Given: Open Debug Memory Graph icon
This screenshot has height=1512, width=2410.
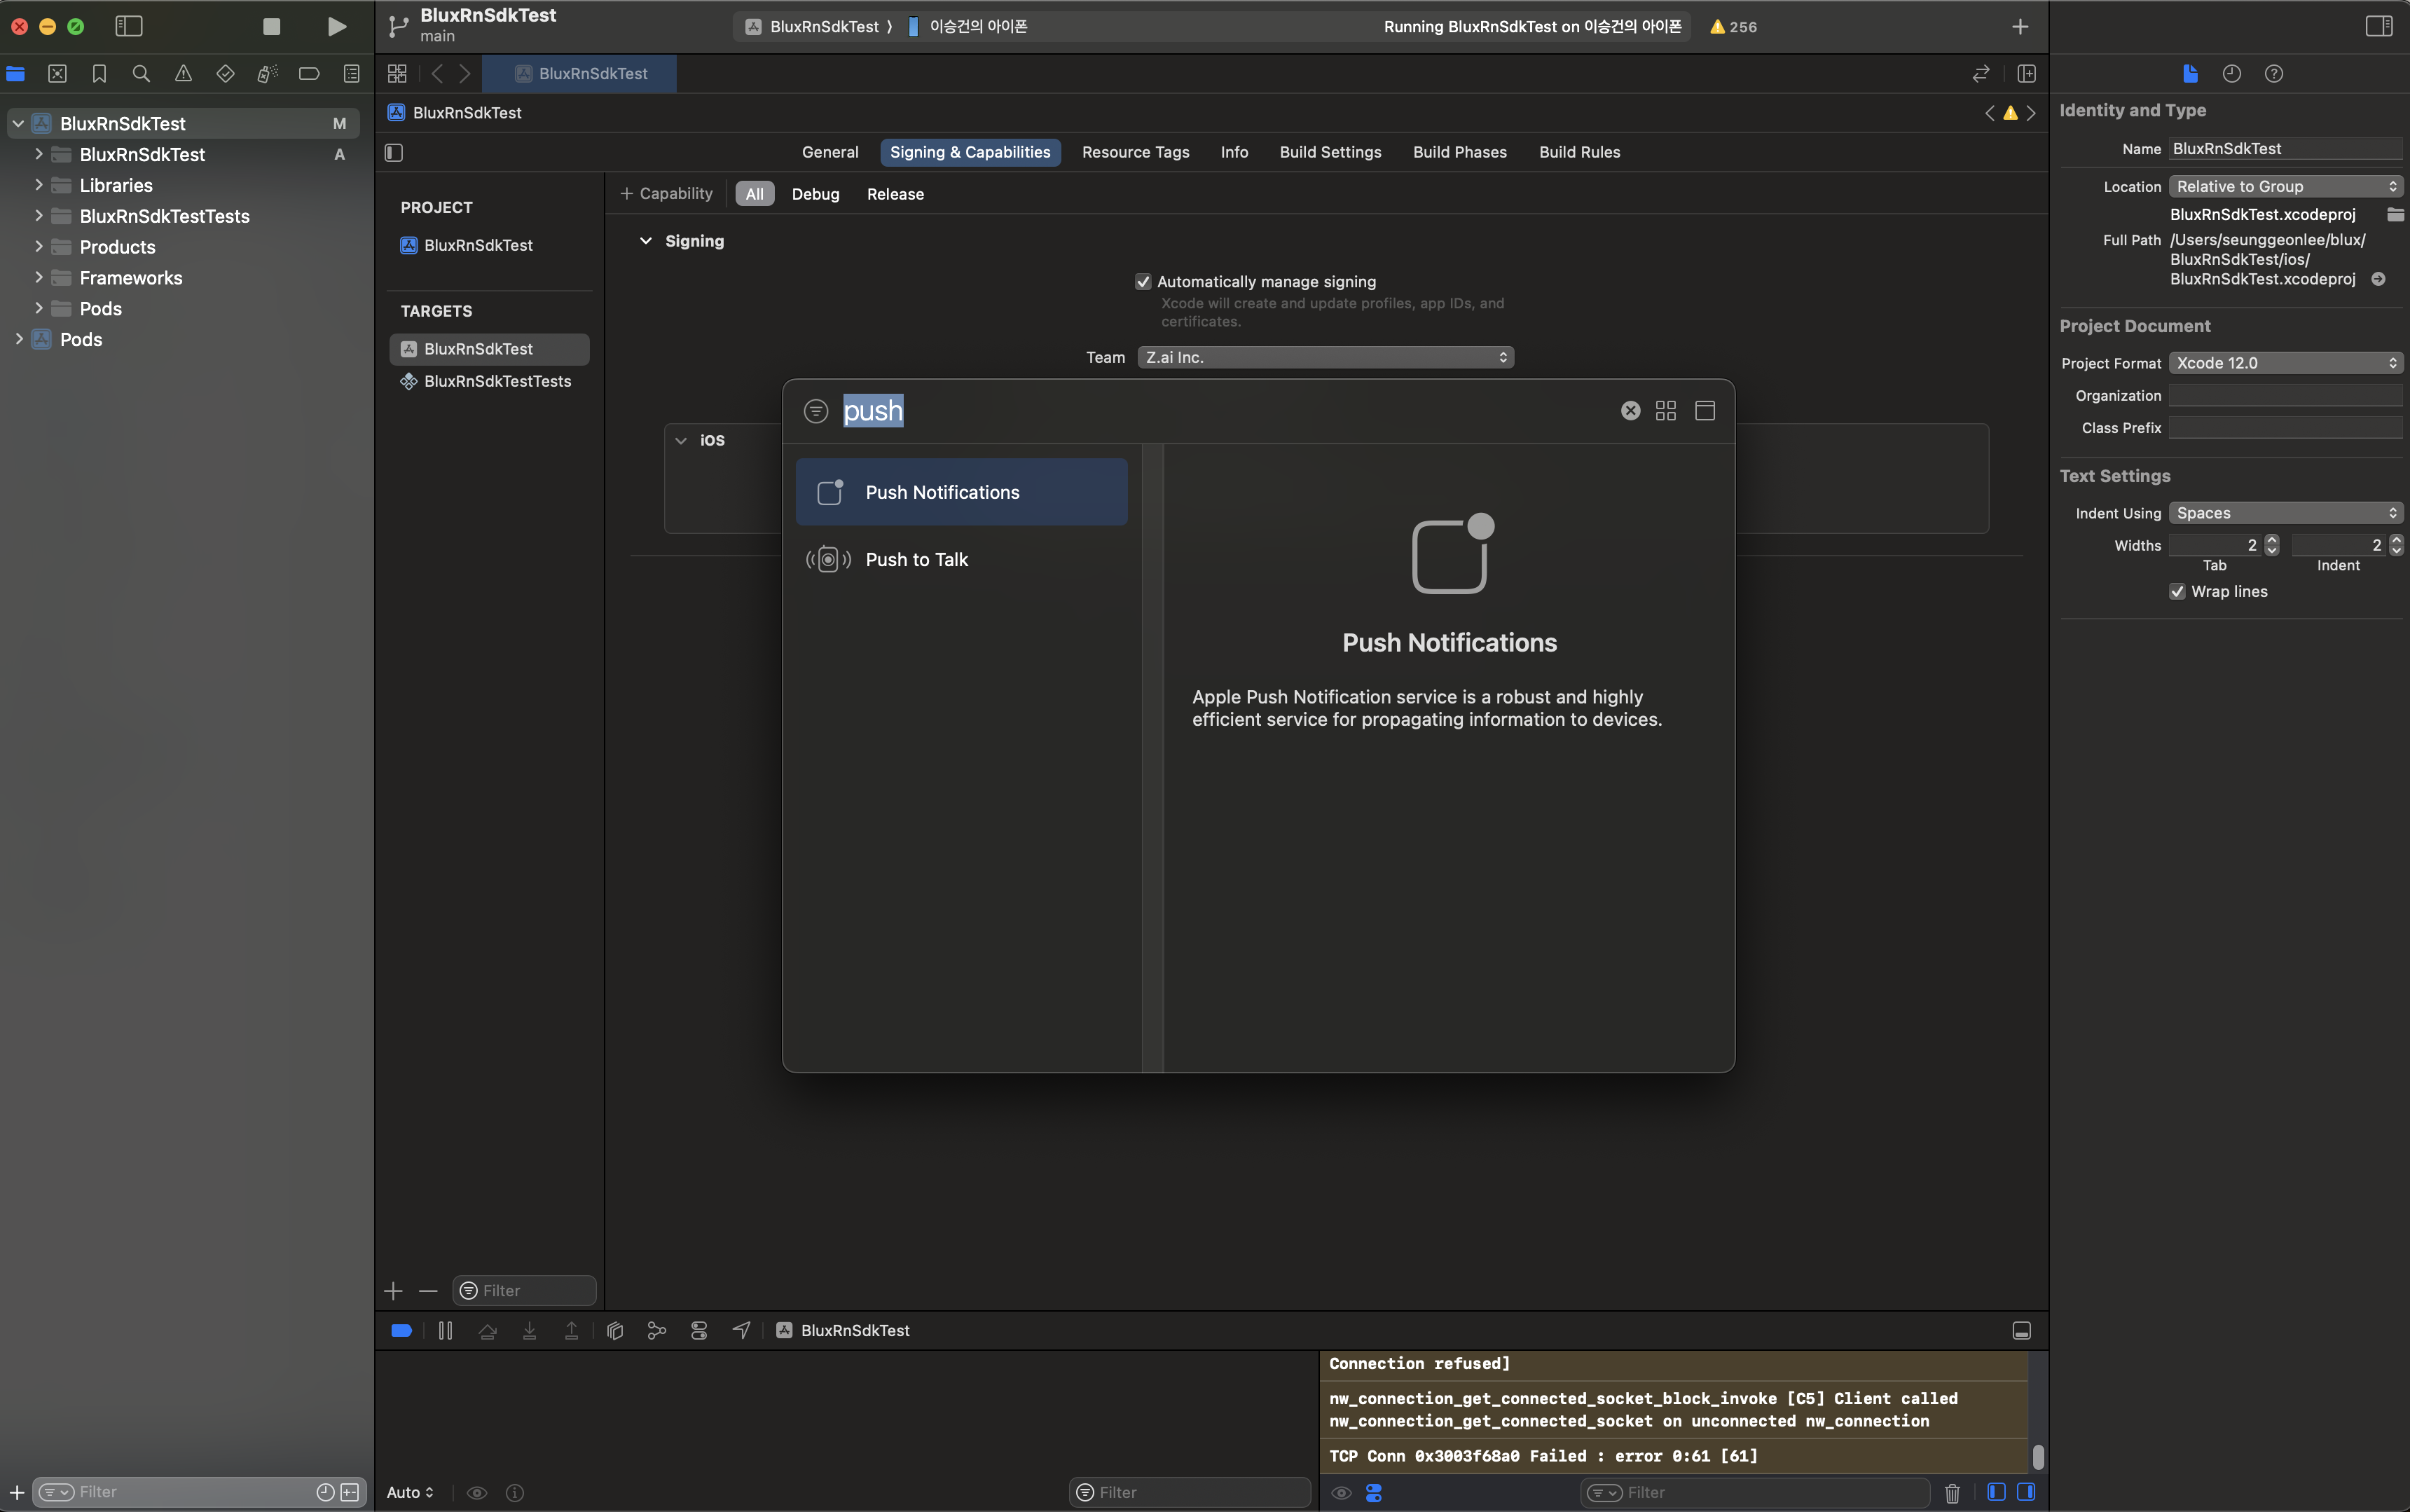Looking at the screenshot, I should (x=656, y=1331).
